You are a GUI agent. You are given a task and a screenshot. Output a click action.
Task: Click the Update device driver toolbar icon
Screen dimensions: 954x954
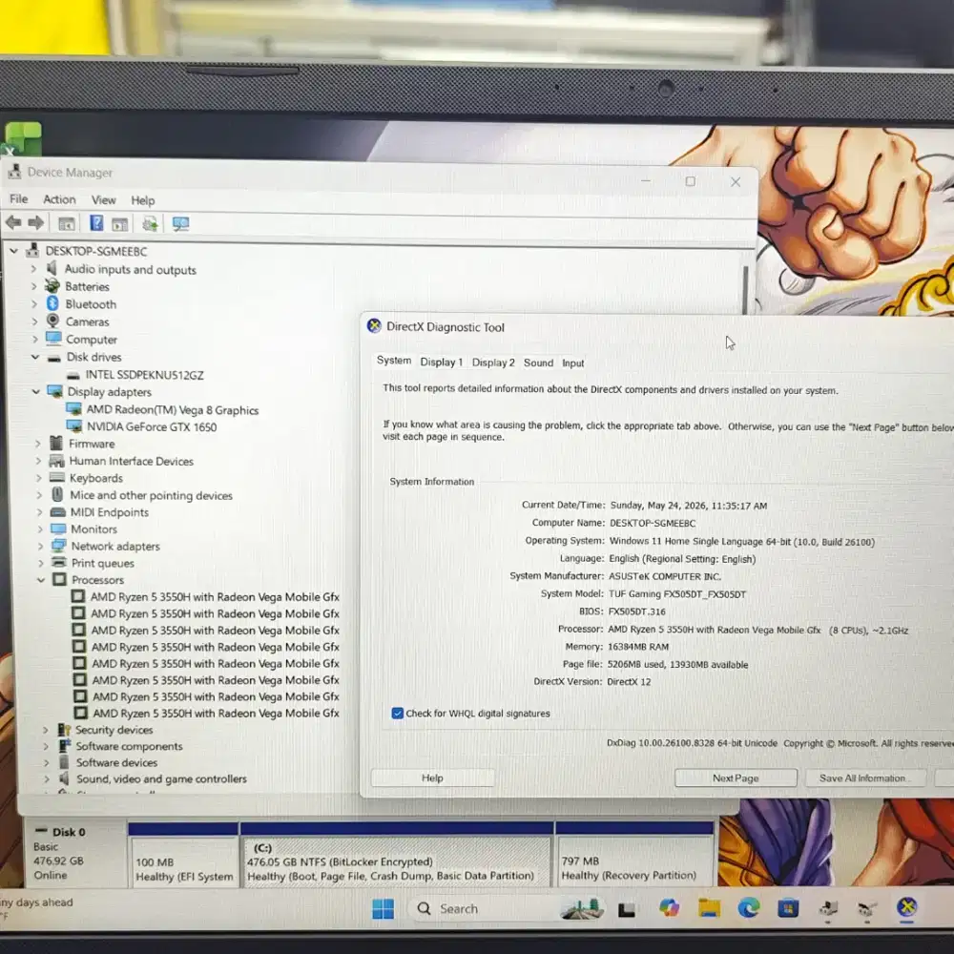pyautogui.click(x=151, y=224)
